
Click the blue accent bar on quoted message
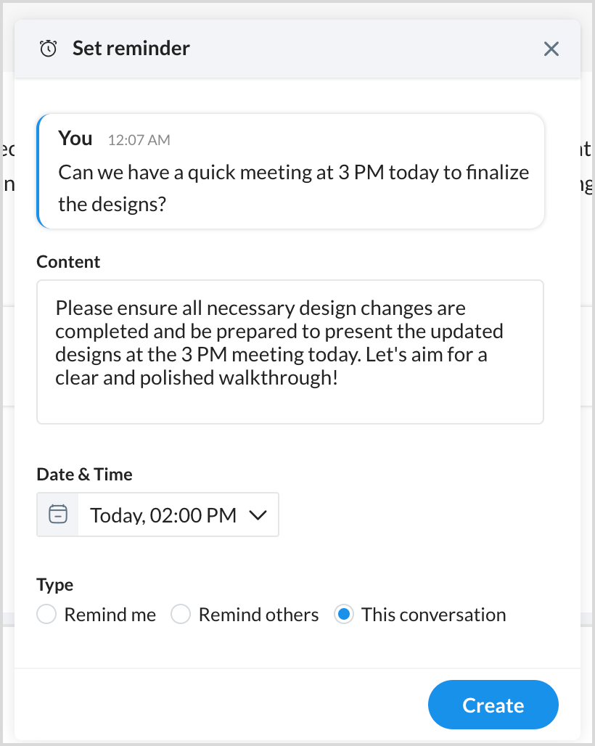coord(38,171)
